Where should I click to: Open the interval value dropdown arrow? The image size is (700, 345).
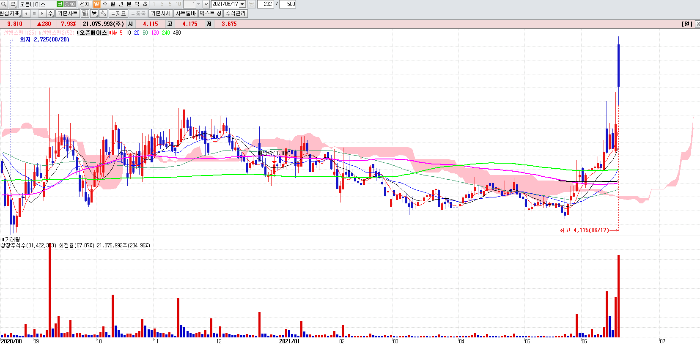198,4
